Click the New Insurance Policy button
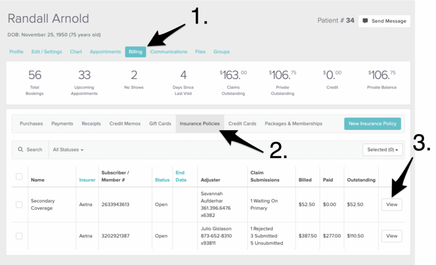436x265 pixels. click(x=372, y=124)
